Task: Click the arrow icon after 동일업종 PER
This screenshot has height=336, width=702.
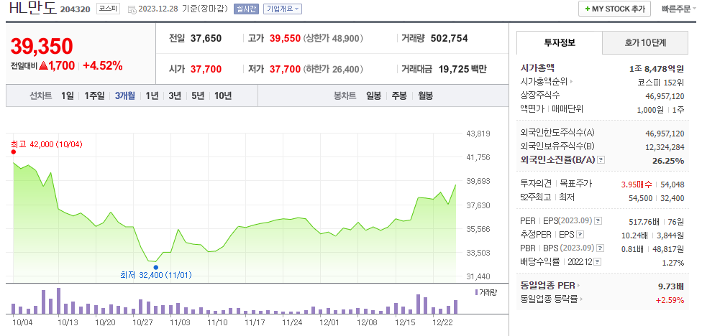Action: pyautogui.click(x=578, y=286)
